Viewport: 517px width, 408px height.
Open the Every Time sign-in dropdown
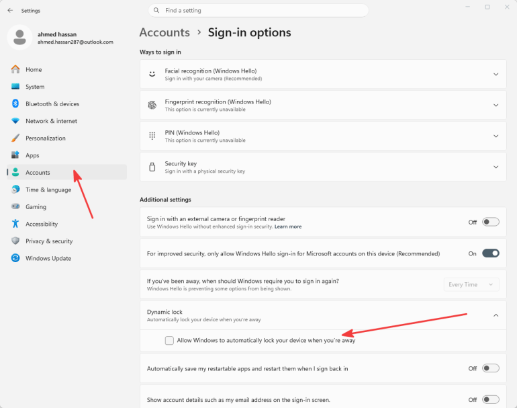(471, 284)
